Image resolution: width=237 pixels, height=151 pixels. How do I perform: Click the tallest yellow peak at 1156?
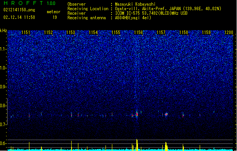[x=137, y=145]
